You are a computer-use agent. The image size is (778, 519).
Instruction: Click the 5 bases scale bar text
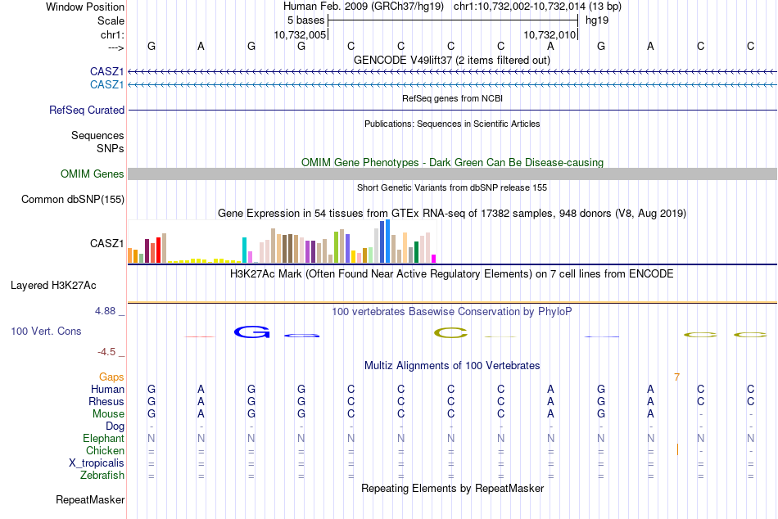click(305, 20)
